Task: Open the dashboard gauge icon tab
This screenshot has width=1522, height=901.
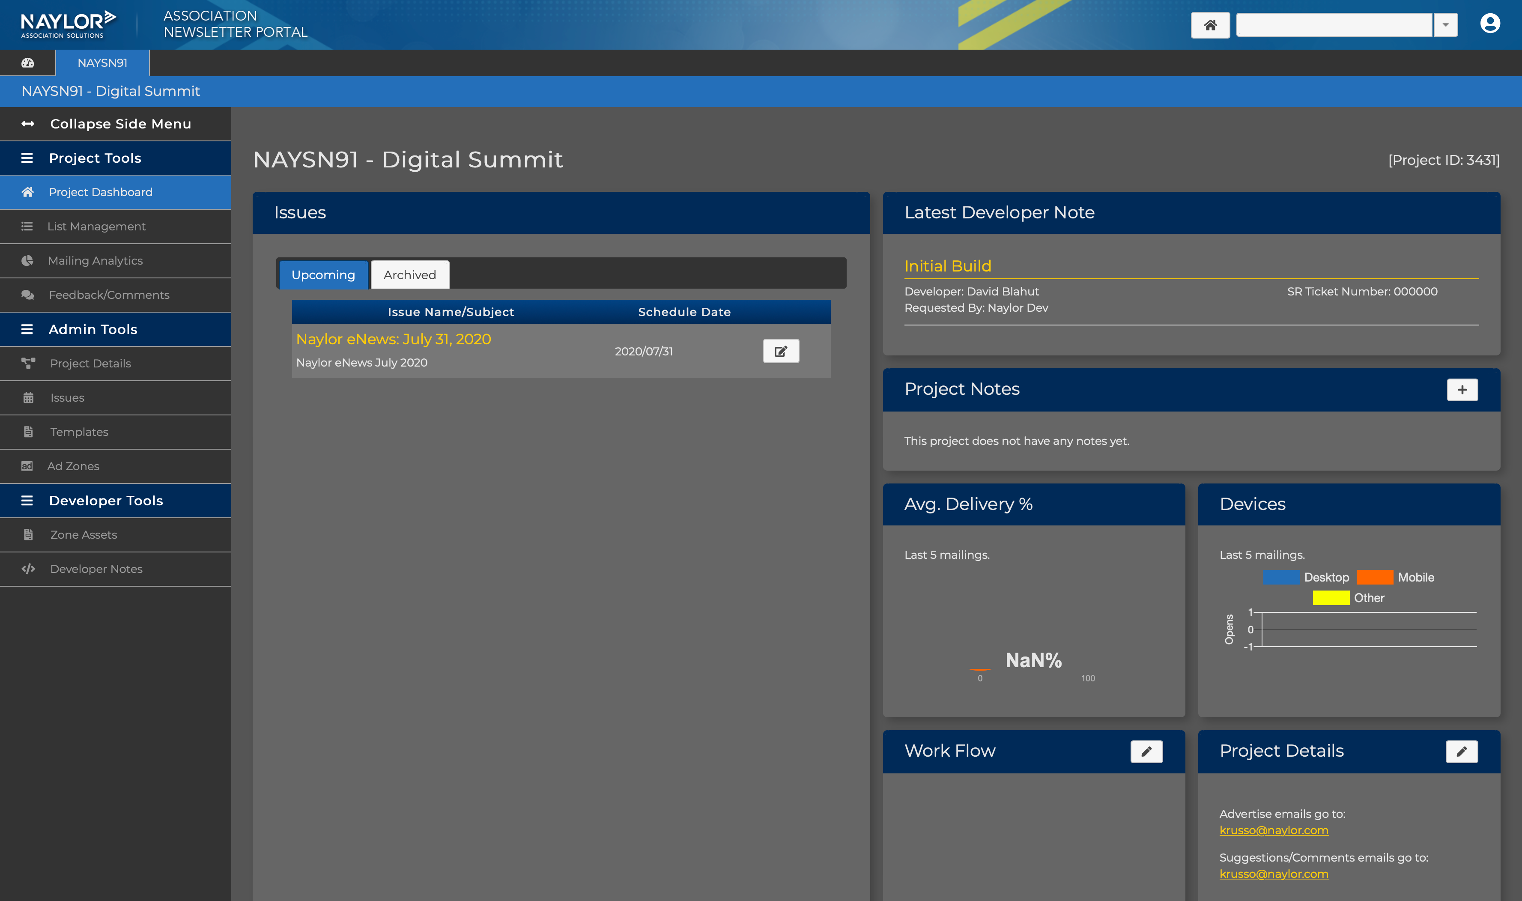Action: pyautogui.click(x=28, y=63)
